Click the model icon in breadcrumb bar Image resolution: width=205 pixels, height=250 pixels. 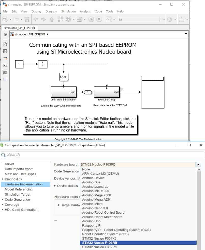pyautogui.click(x=12, y=34)
